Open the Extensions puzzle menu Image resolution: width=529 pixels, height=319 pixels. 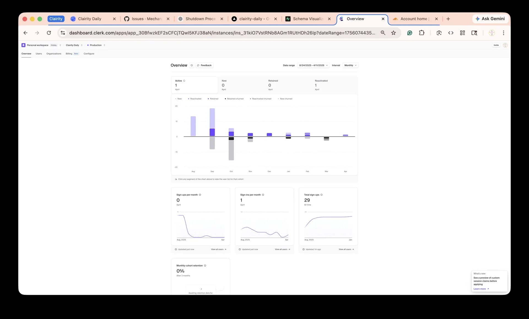(x=422, y=33)
